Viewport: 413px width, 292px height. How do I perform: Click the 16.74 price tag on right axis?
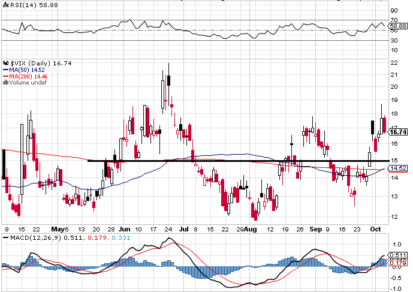398,132
